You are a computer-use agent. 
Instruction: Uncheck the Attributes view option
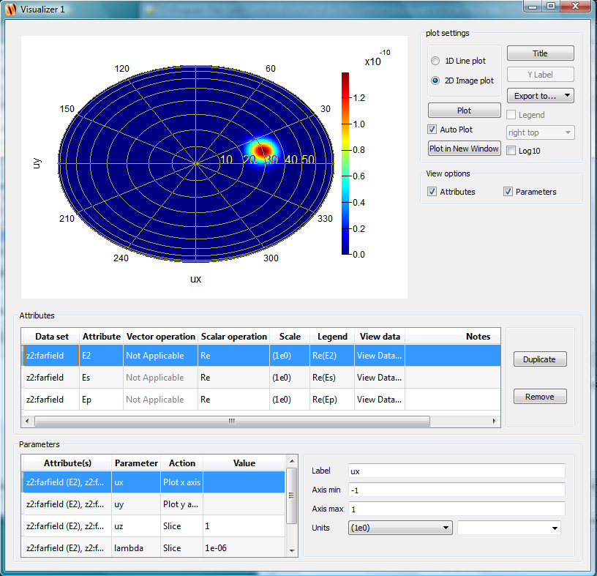432,191
